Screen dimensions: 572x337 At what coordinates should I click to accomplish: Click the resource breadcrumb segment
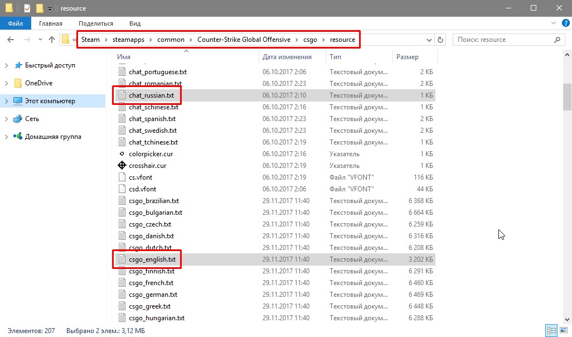(342, 40)
